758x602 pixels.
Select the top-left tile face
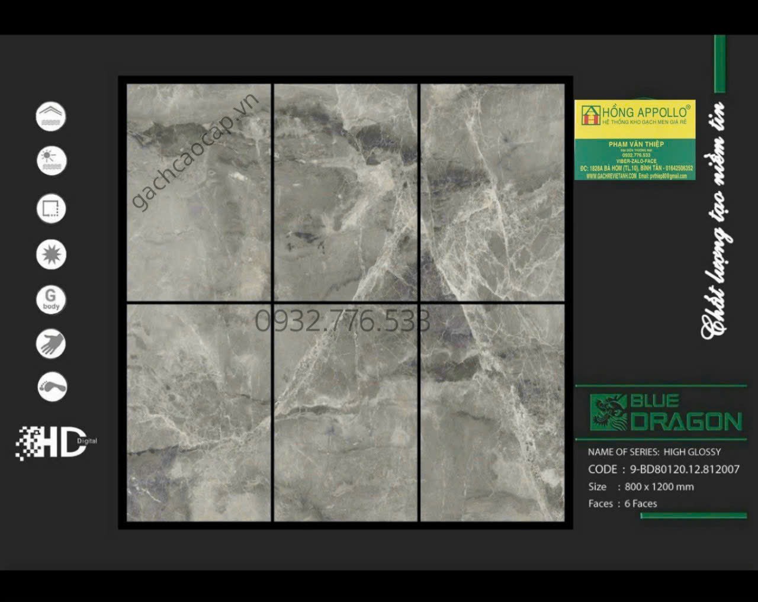click(198, 192)
